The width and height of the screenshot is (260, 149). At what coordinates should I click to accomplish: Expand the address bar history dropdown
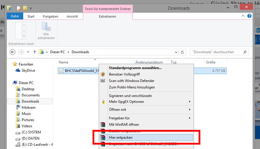176,52
